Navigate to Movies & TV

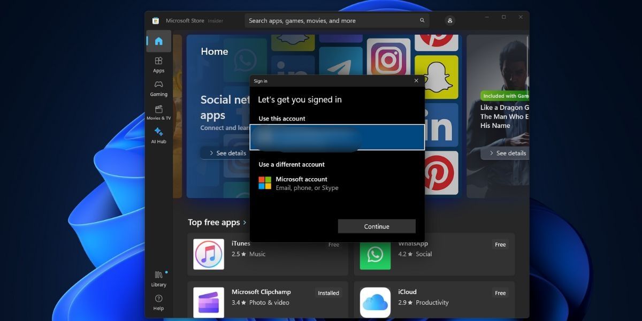[x=158, y=112]
